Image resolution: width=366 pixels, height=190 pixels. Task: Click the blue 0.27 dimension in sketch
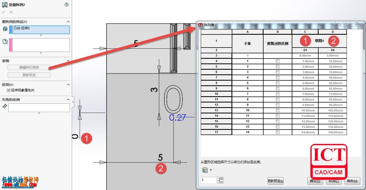click(178, 118)
